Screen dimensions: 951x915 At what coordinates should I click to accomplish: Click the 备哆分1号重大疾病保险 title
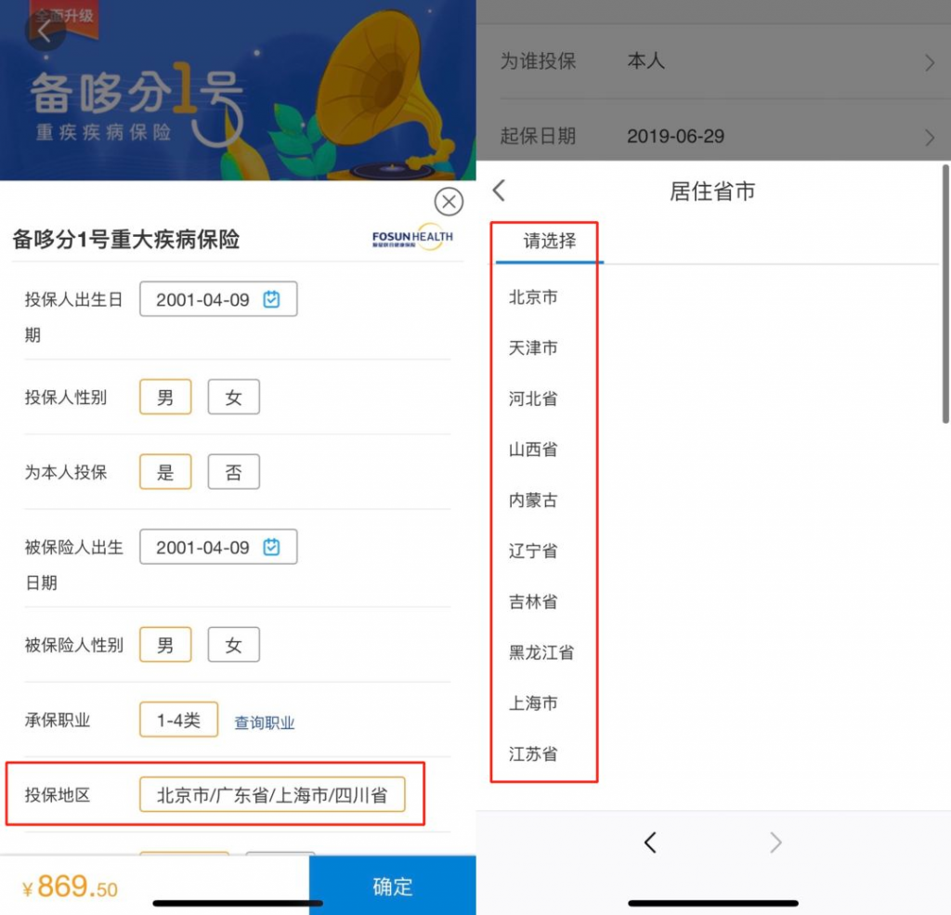click(x=126, y=239)
